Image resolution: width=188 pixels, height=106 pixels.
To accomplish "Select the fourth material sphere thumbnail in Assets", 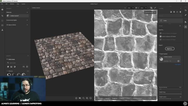I will tap(23, 74).
